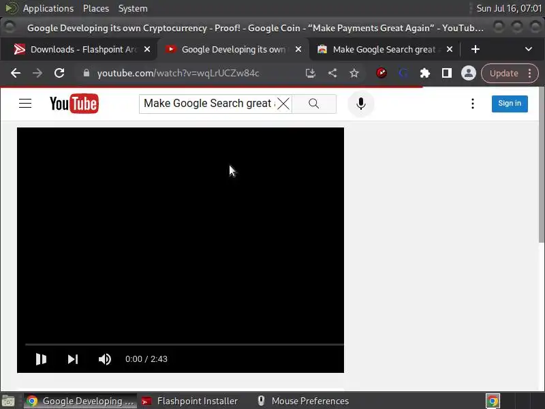Click the window menu button in title bar

[10, 27]
